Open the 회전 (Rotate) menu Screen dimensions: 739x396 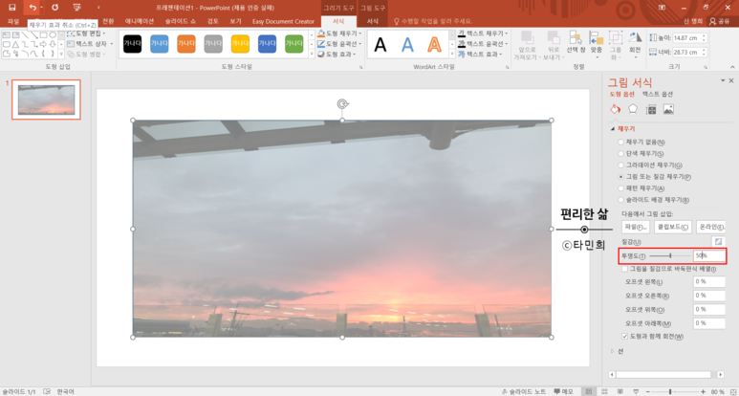[636, 45]
